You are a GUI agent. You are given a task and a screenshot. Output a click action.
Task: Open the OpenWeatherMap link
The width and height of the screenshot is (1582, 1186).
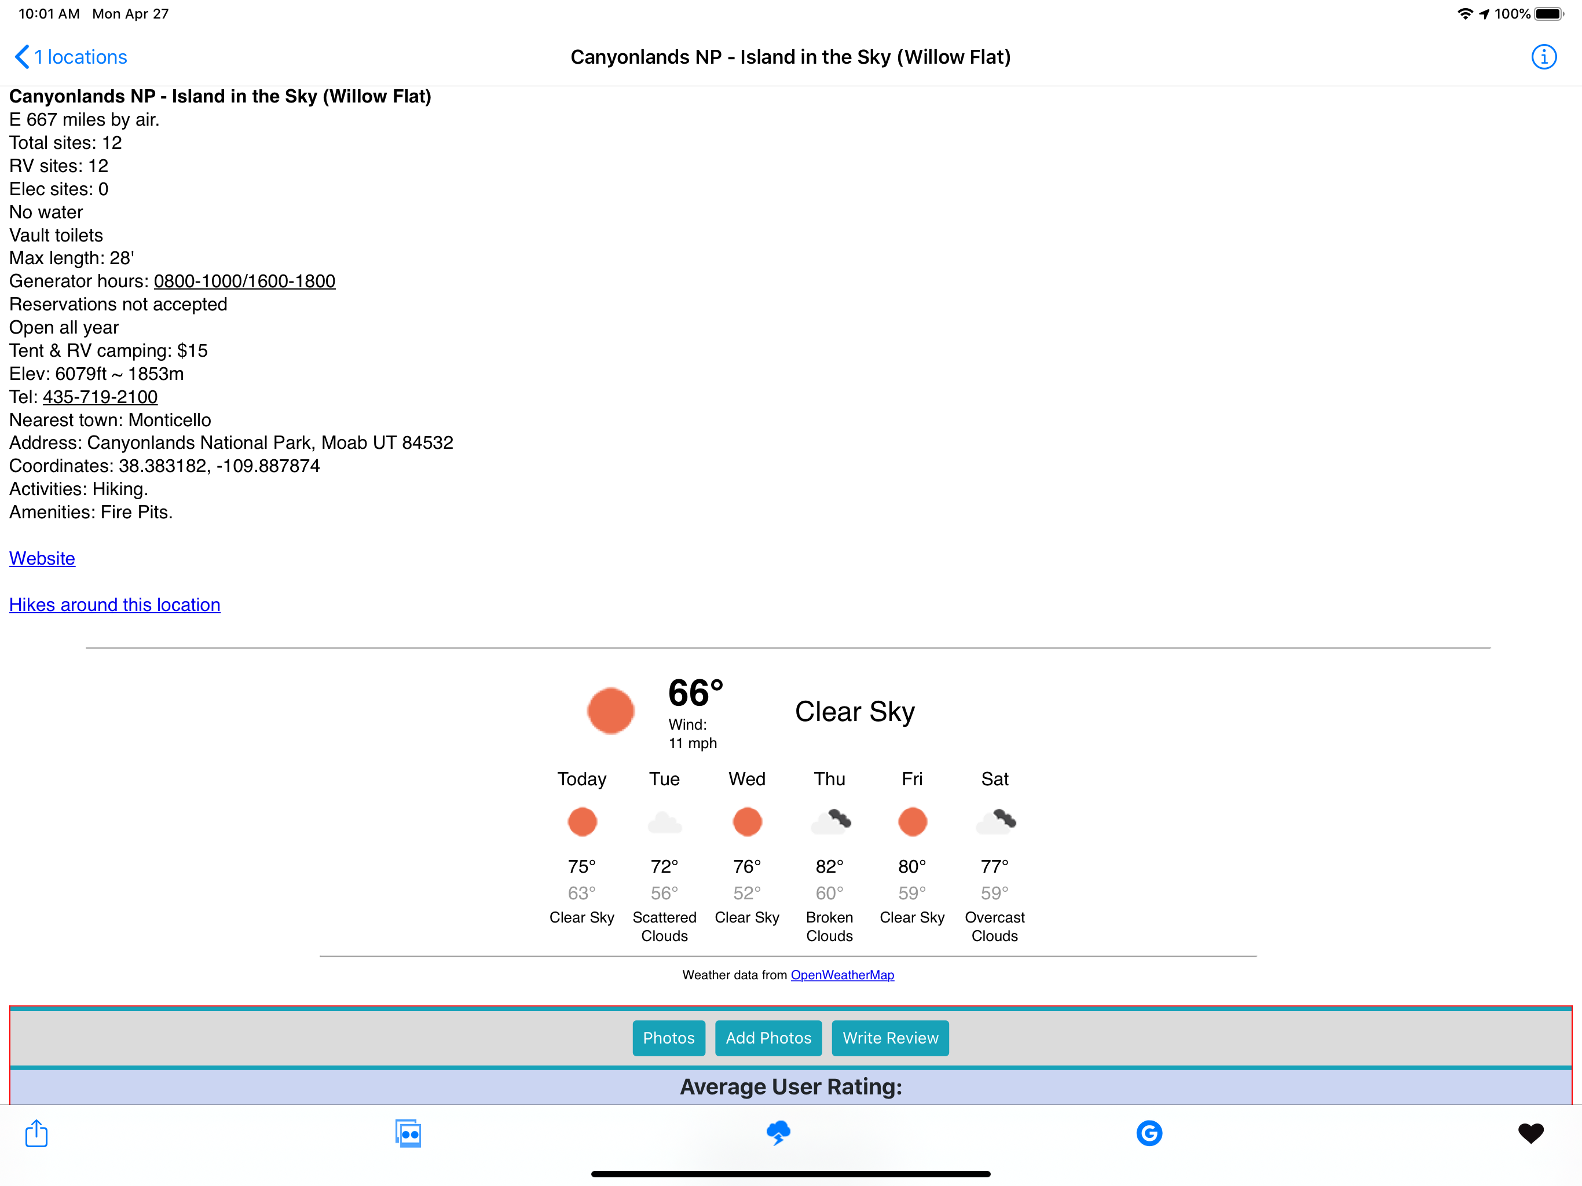coord(842,975)
